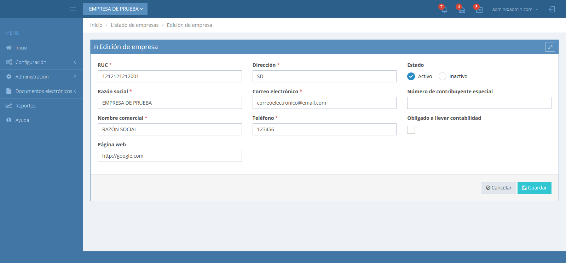
Task: Open the messages envelope icon
Action: 461,10
